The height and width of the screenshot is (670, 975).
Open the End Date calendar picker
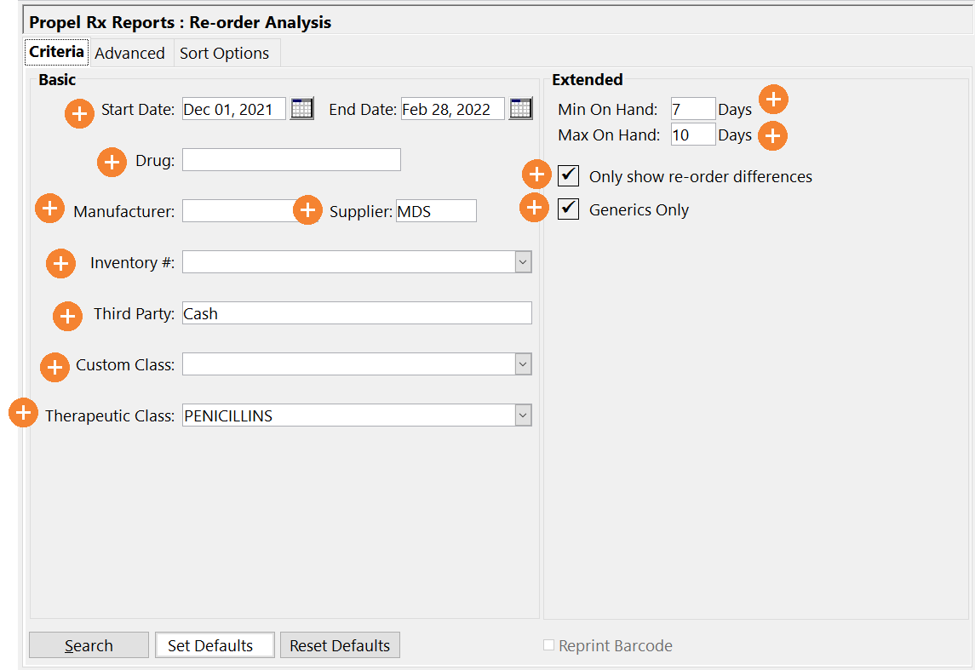[520, 108]
